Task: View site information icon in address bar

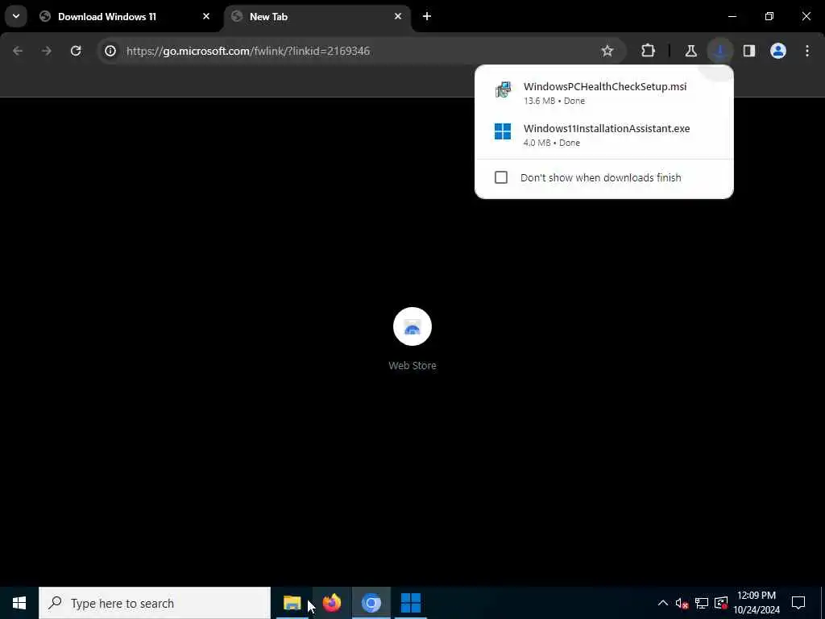Action: click(110, 51)
